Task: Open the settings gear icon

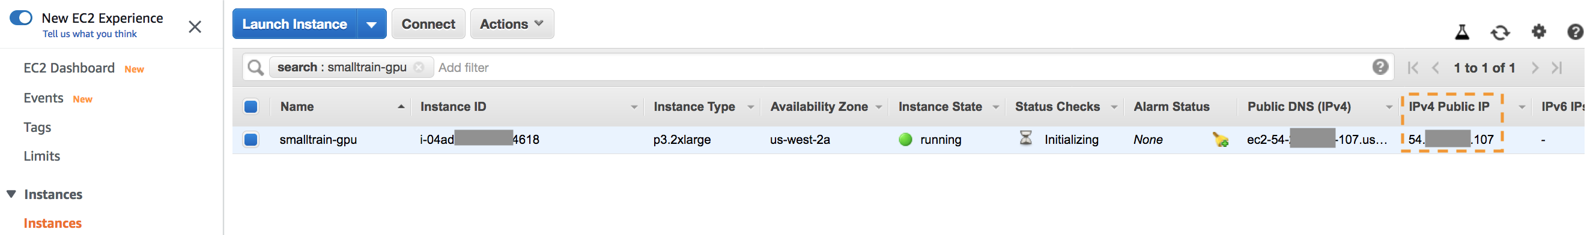Action: tap(1538, 31)
